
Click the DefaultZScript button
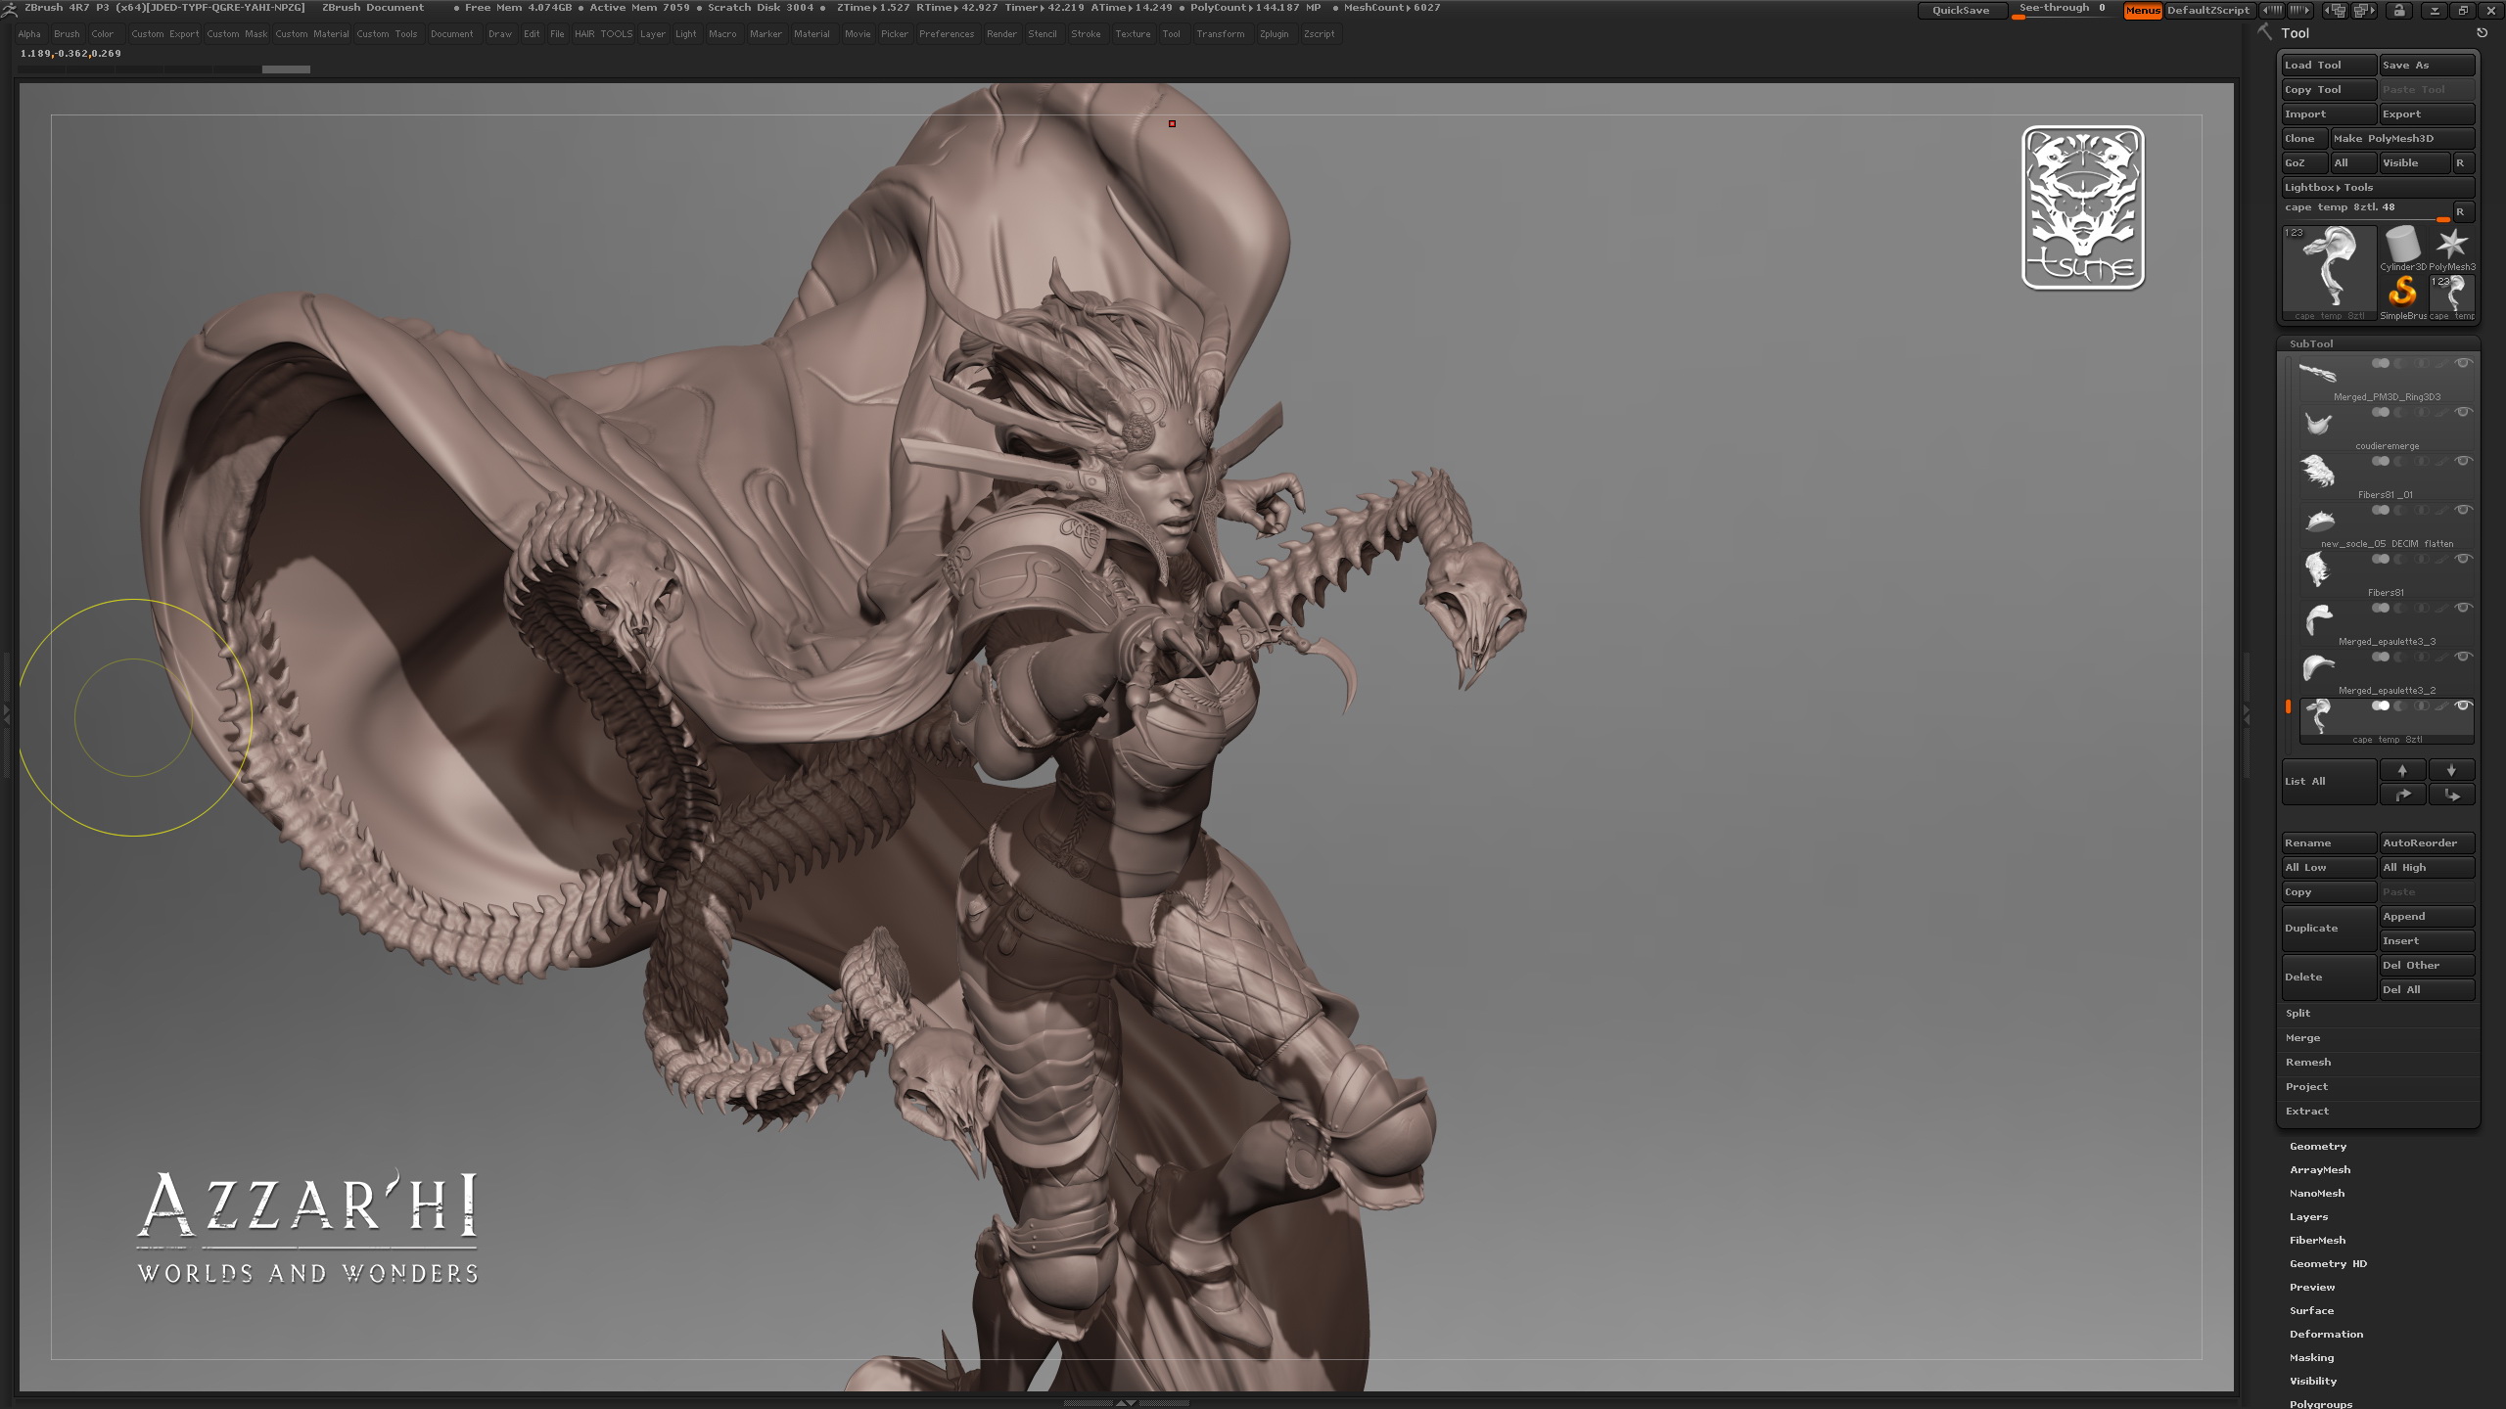[2207, 11]
